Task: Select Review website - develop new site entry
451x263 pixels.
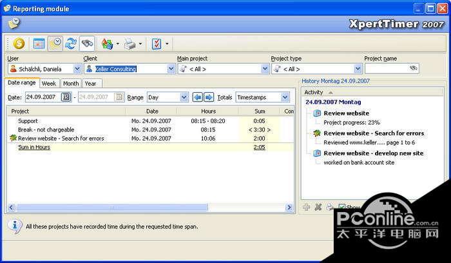Action: coord(373,153)
